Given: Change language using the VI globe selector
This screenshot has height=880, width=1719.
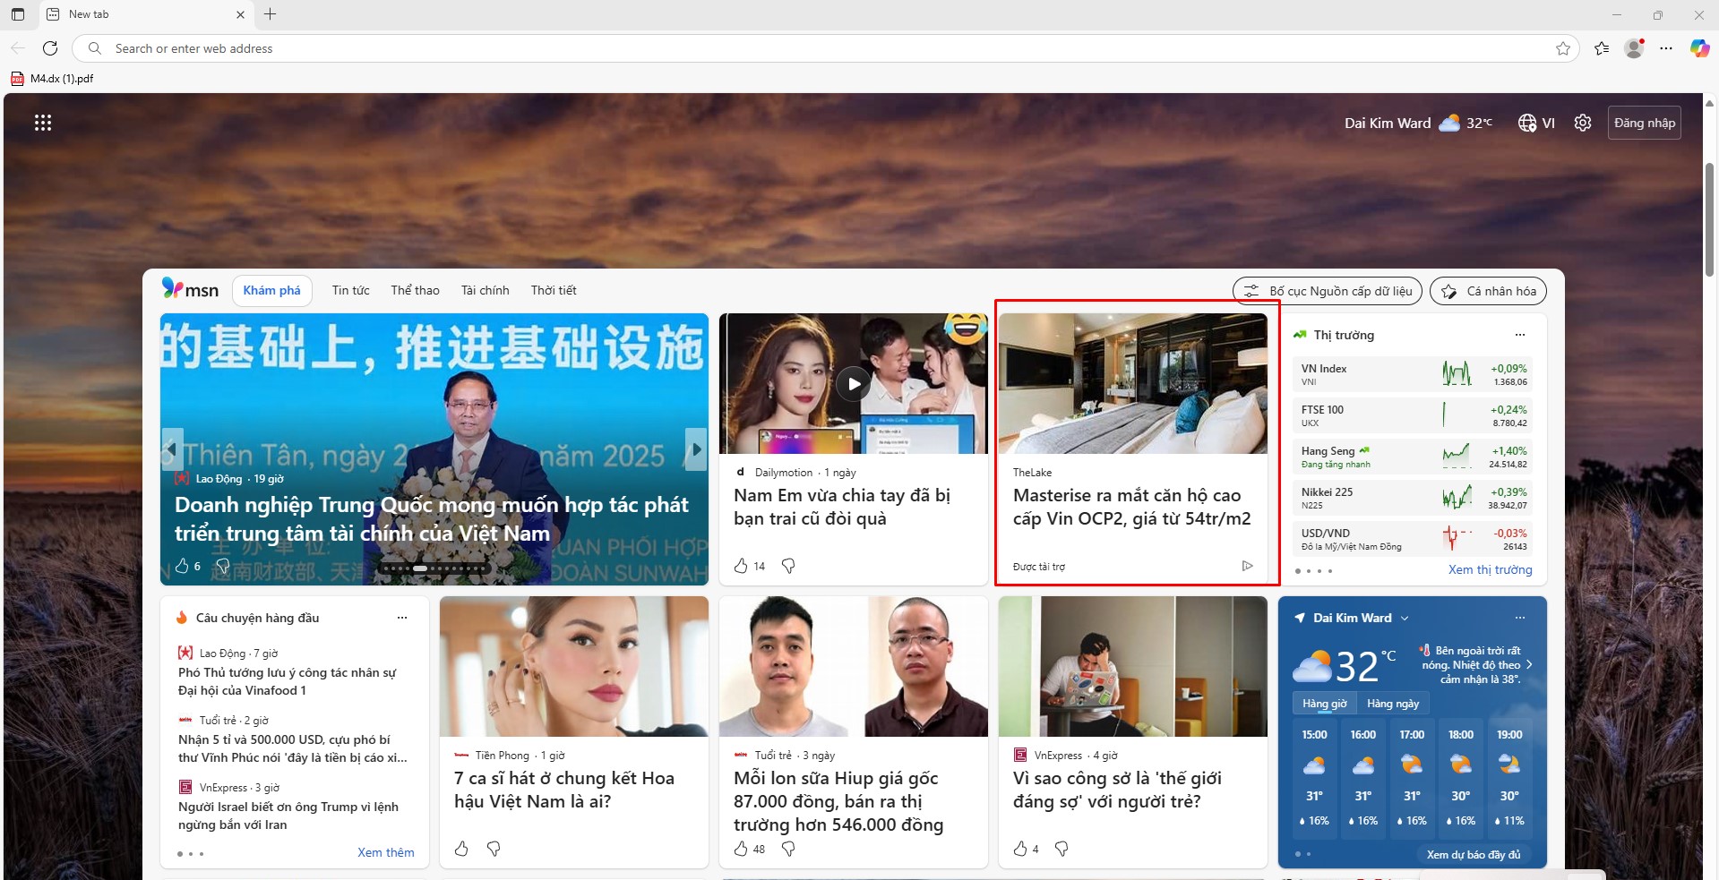Looking at the screenshot, I should tap(1536, 123).
